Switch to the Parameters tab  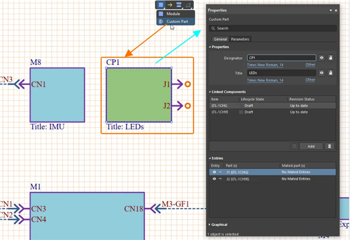coord(240,39)
